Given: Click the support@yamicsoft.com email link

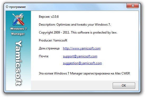Looking at the screenshot, I should click(80, 56).
